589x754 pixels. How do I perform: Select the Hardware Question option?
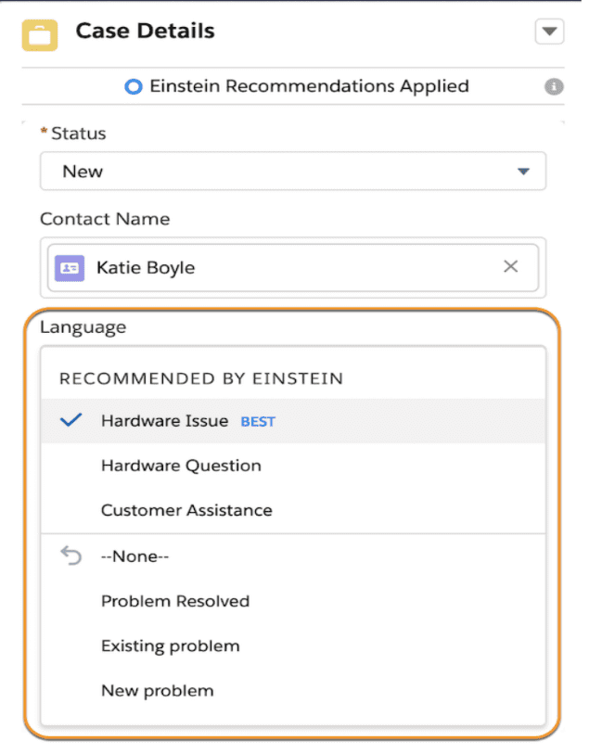point(181,466)
